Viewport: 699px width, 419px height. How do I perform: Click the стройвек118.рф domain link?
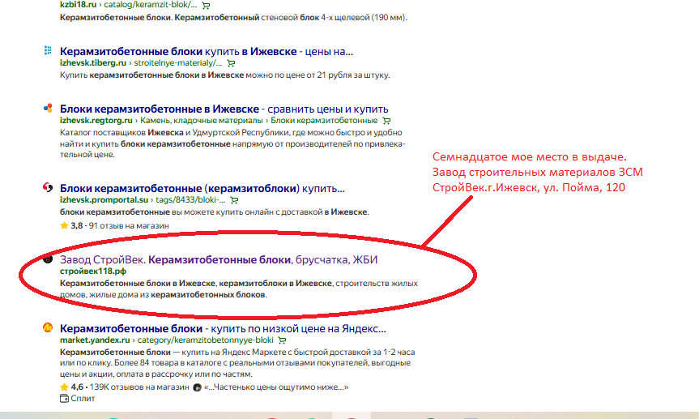point(92,271)
